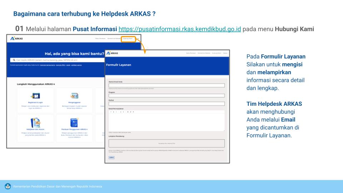Click the Kebijakan dan Aturan document icon
The image size is (343, 193).
[35, 123]
